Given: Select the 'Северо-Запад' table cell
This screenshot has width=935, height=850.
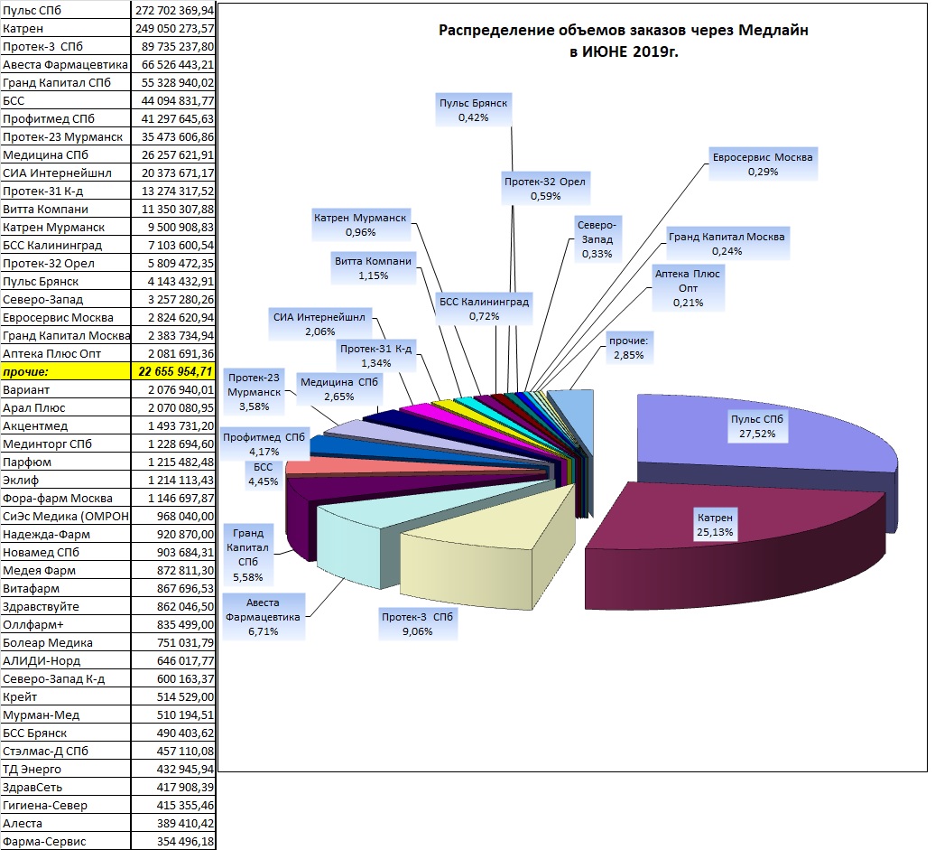Looking at the screenshot, I should (66, 299).
